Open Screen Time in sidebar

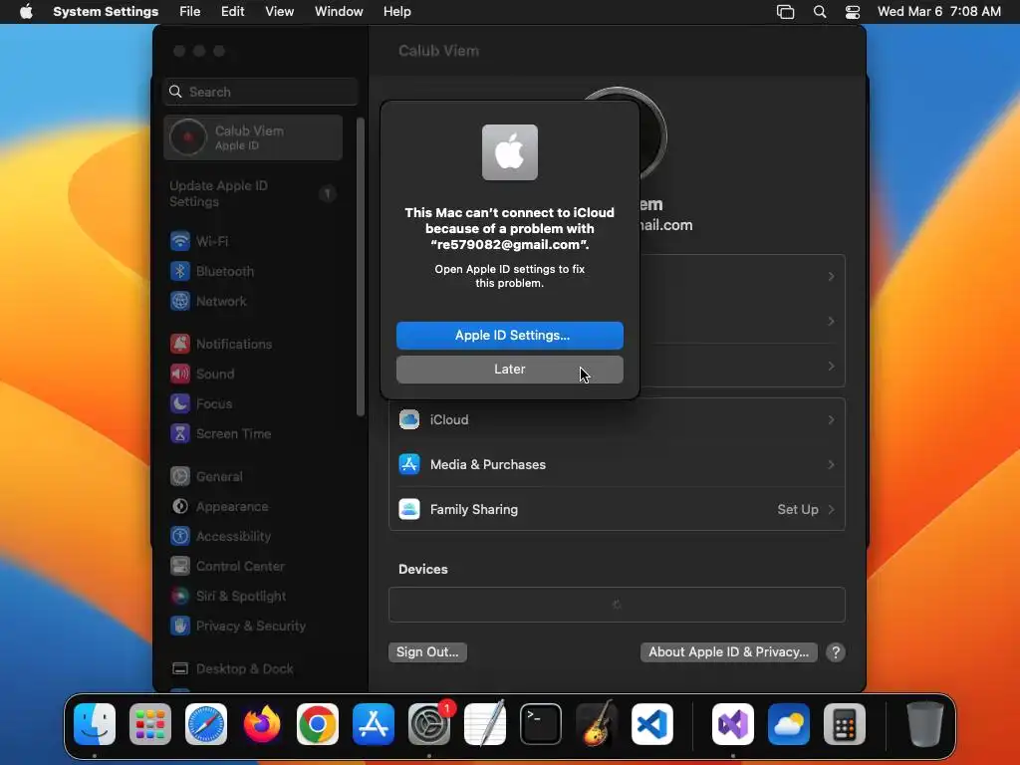(x=253, y=433)
